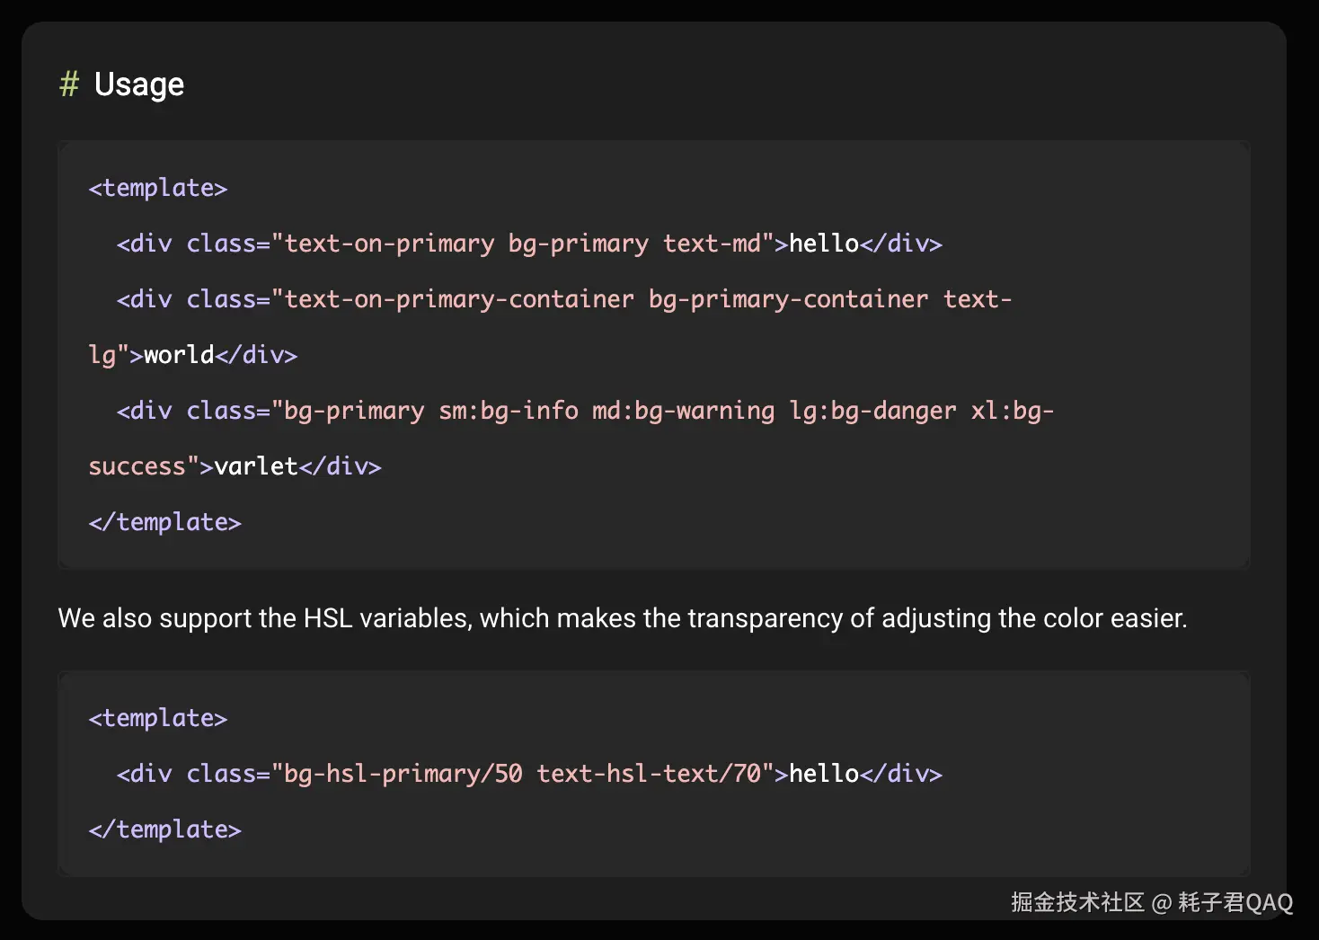Select the sm:bg-info class name
This screenshot has height=940, width=1319.
509,411
